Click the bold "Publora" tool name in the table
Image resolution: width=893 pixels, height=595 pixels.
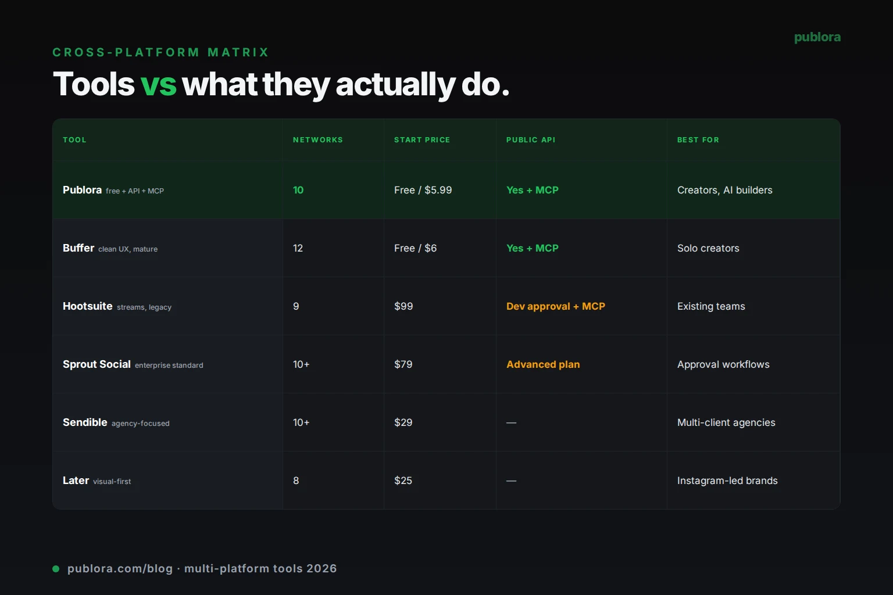[83, 190]
